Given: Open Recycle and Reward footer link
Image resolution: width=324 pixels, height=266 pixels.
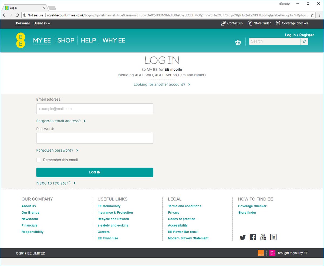Looking at the screenshot, I should coord(113,219).
